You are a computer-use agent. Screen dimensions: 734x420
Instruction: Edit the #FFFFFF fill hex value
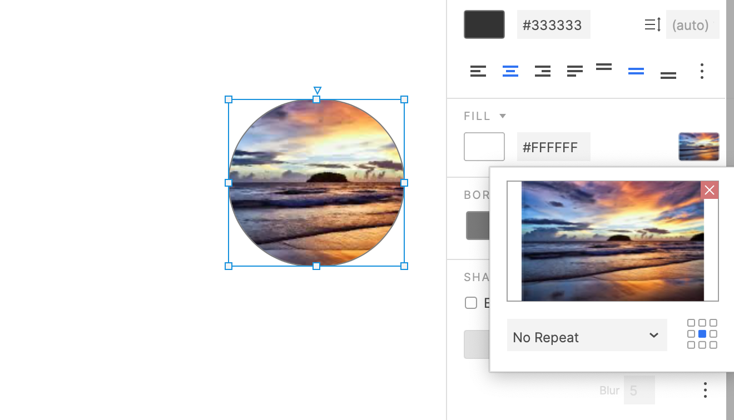click(553, 147)
